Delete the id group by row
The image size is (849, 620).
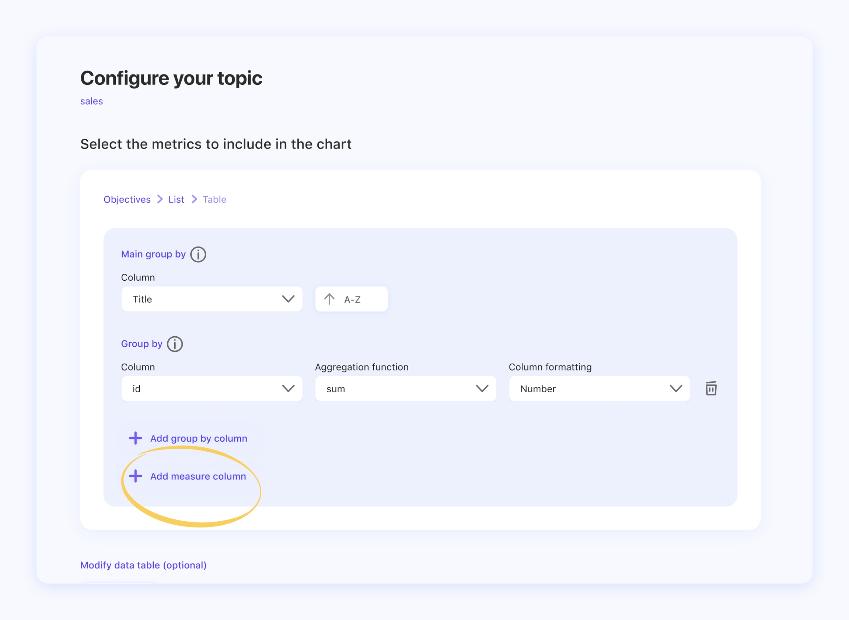pos(711,388)
